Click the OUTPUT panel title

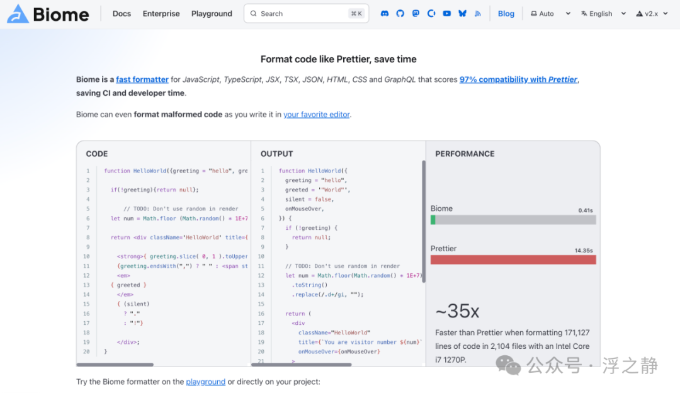276,154
